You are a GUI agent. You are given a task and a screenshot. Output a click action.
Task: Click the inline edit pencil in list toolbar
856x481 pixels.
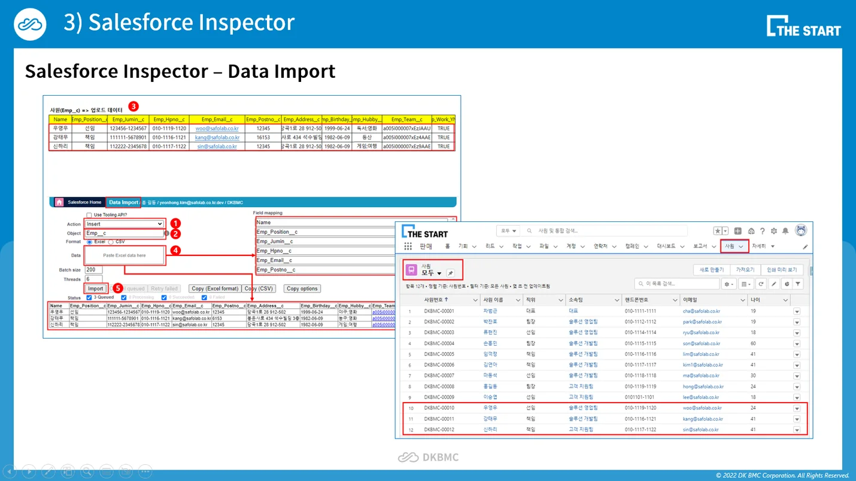click(774, 284)
